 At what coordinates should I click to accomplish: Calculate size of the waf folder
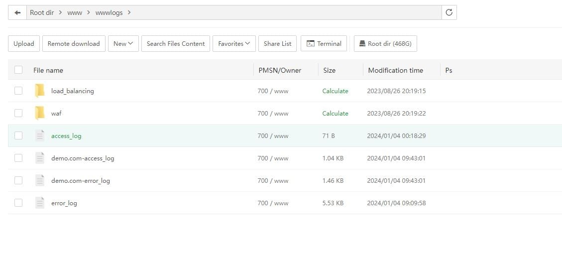point(335,113)
